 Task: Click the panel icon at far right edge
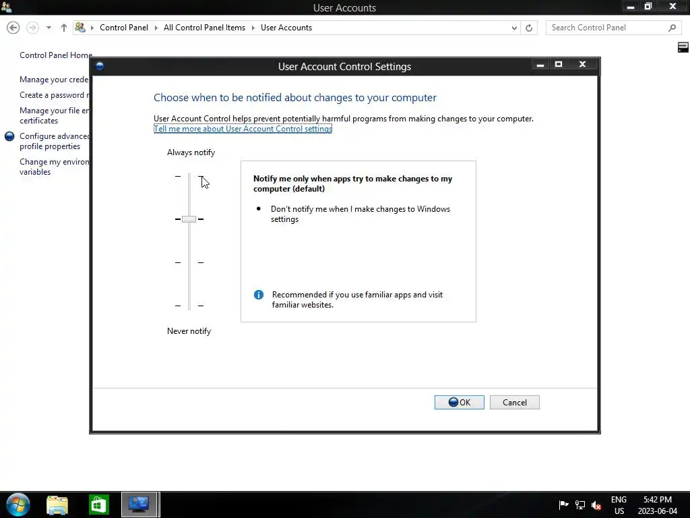[x=683, y=47]
